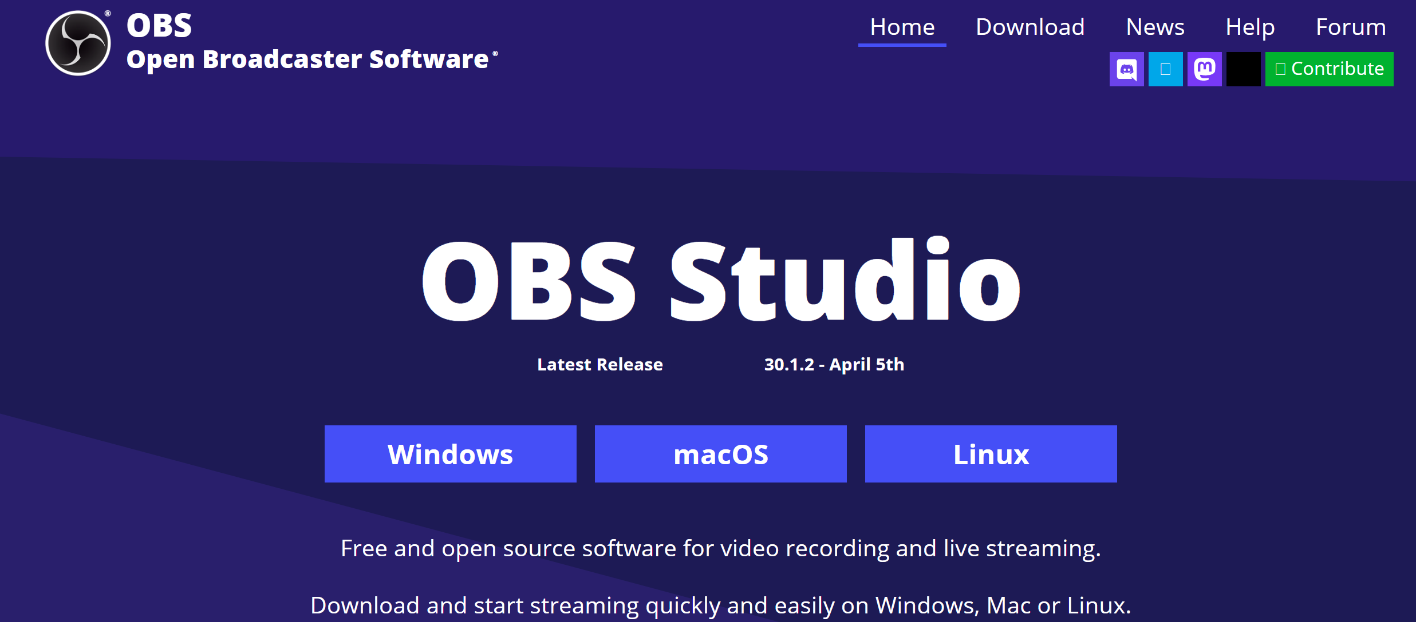Click the large OBS Studio heading
The image size is (1416, 622).
click(x=721, y=280)
